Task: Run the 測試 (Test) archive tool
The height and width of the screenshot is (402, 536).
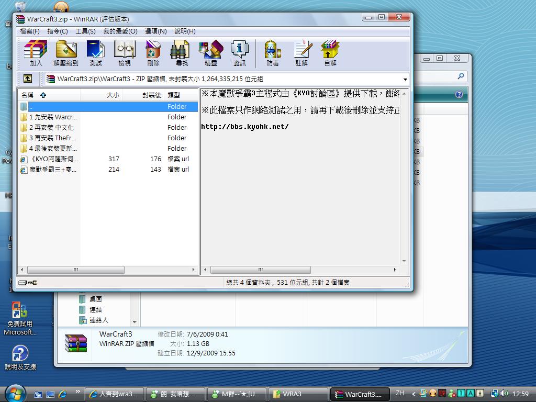Action: tap(95, 53)
